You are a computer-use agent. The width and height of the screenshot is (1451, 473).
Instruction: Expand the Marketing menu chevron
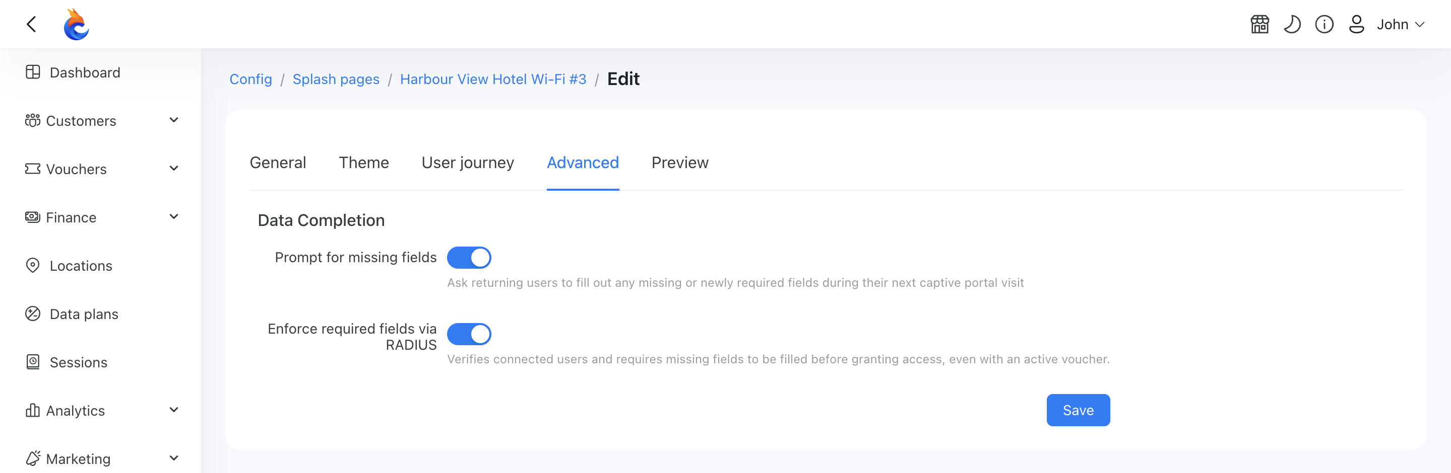[174, 458]
